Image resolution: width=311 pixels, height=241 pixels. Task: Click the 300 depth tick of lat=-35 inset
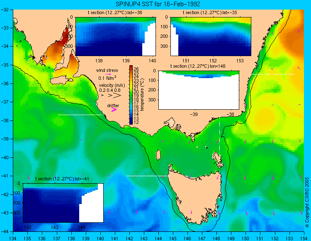165,46
